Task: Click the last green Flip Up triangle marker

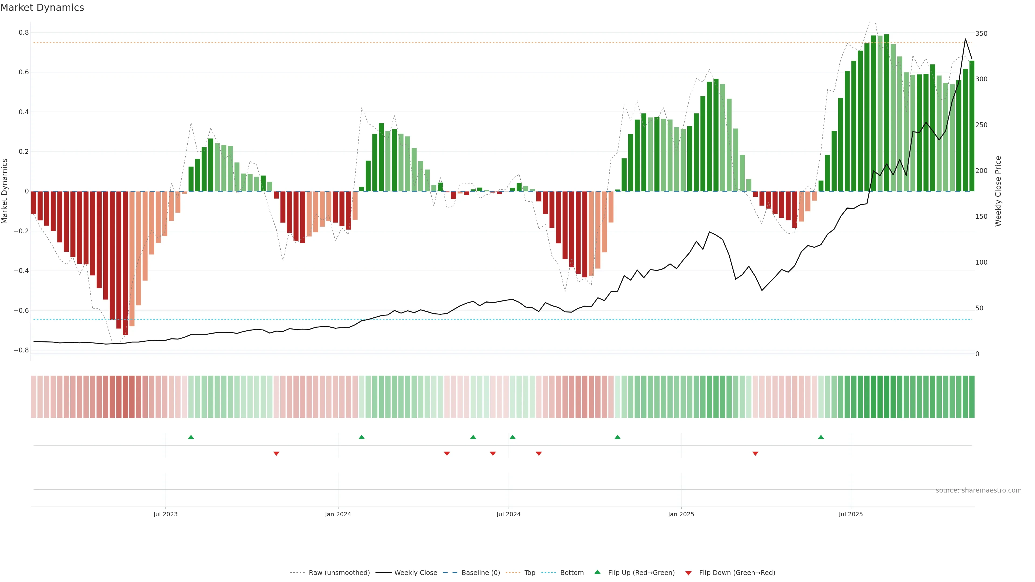Action: 821,437
